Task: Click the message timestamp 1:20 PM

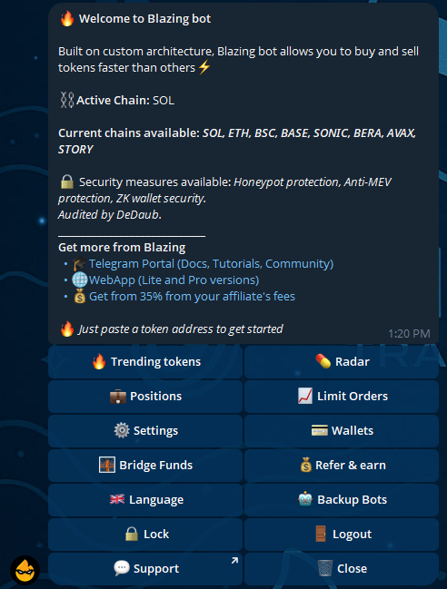Action: pyautogui.click(x=409, y=334)
